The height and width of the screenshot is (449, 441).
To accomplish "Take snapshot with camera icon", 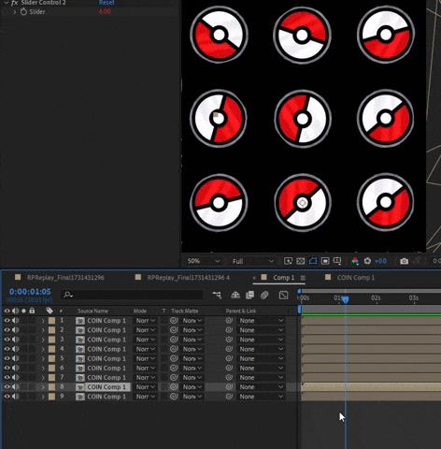I will point(404,261).
